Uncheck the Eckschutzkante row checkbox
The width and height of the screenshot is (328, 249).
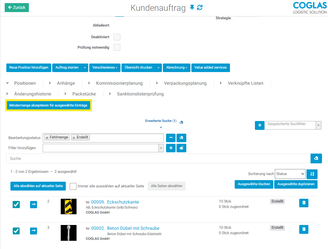(16, 205)
